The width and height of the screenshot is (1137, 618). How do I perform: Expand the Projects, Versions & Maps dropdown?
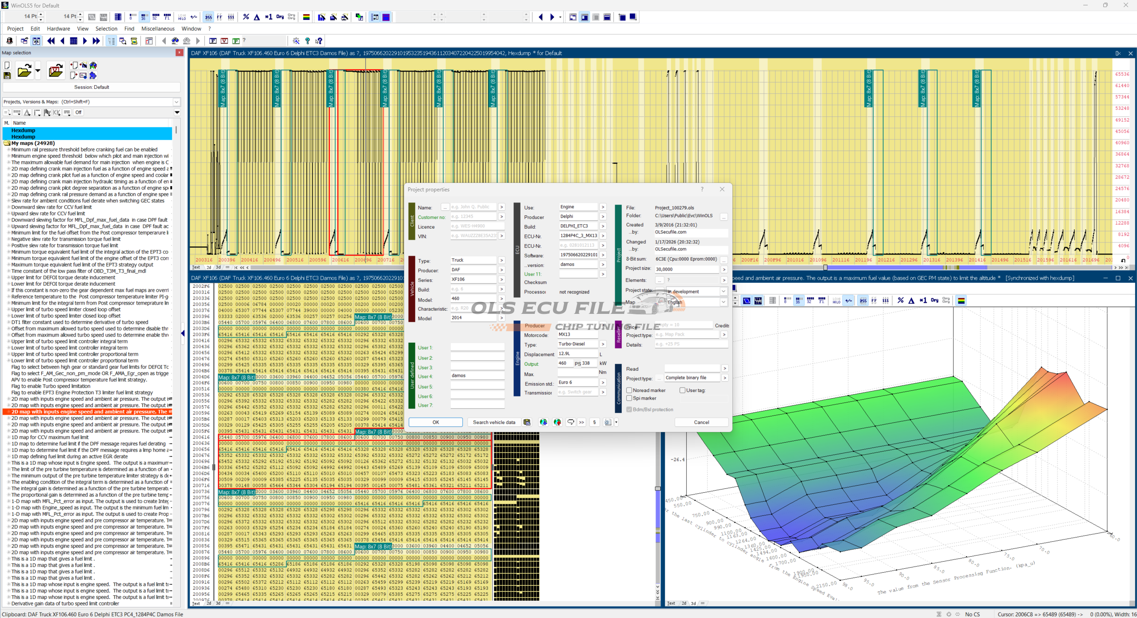176,102
